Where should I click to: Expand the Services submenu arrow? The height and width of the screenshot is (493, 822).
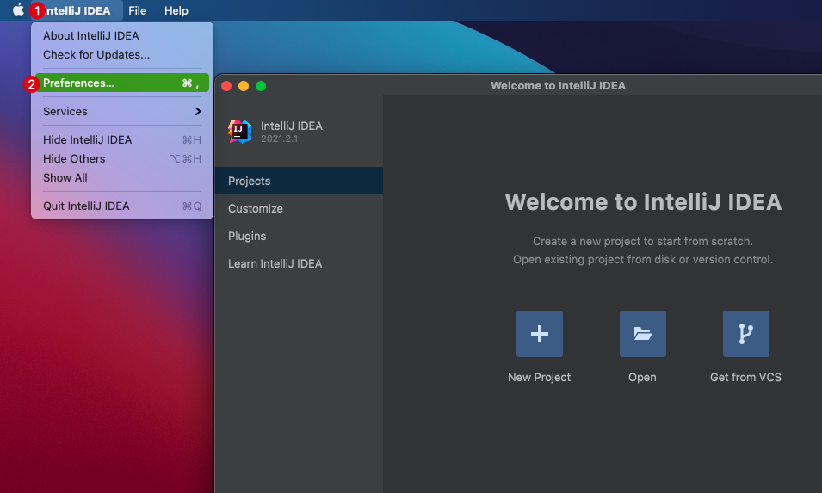[197, 112]
